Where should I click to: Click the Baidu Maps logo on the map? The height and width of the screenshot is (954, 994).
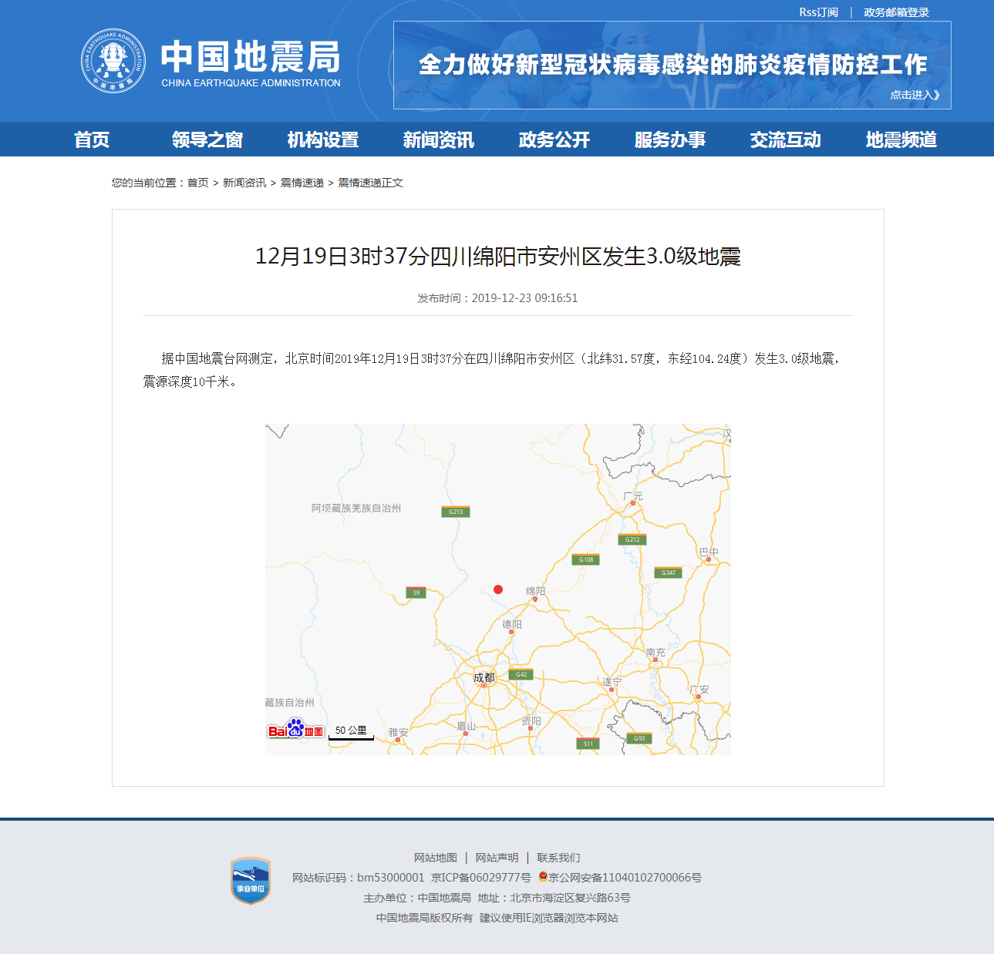click(294, 729)
